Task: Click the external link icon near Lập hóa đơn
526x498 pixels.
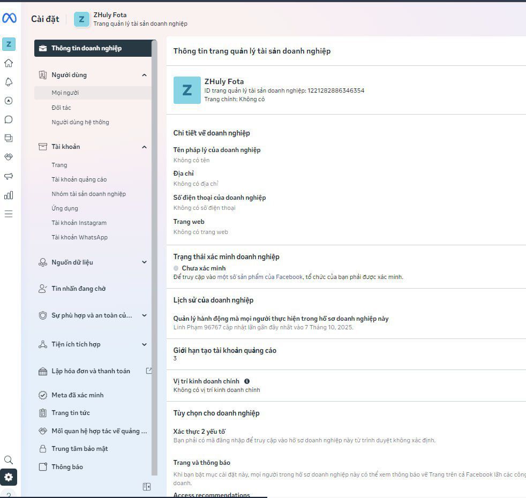Action: pos(149,371)
